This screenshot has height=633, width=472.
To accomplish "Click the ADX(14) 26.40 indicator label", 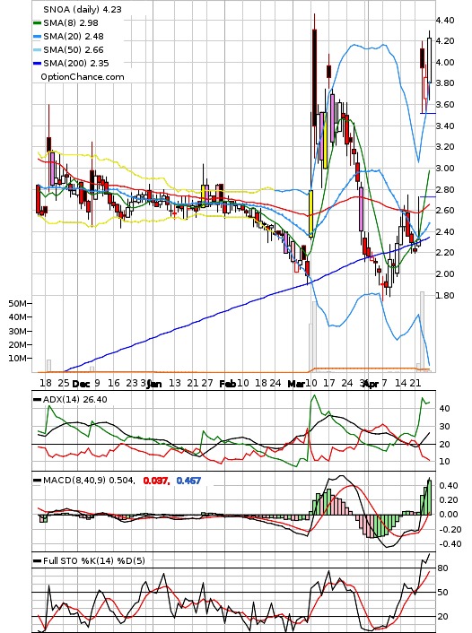I will [x=75, y=399].
